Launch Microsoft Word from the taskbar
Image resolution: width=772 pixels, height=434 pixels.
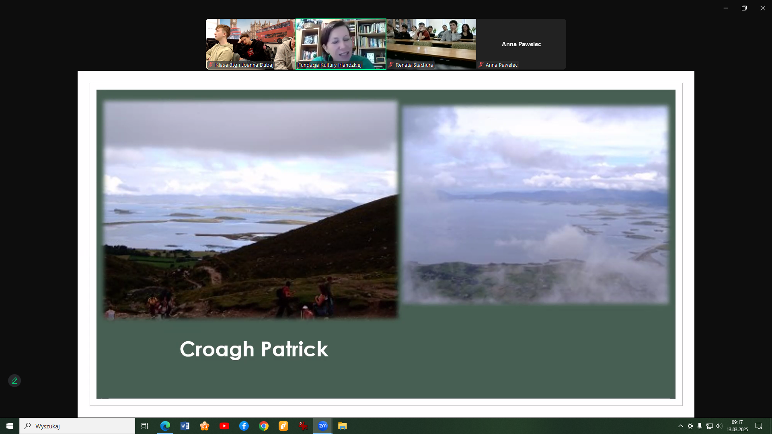(185, 426)
